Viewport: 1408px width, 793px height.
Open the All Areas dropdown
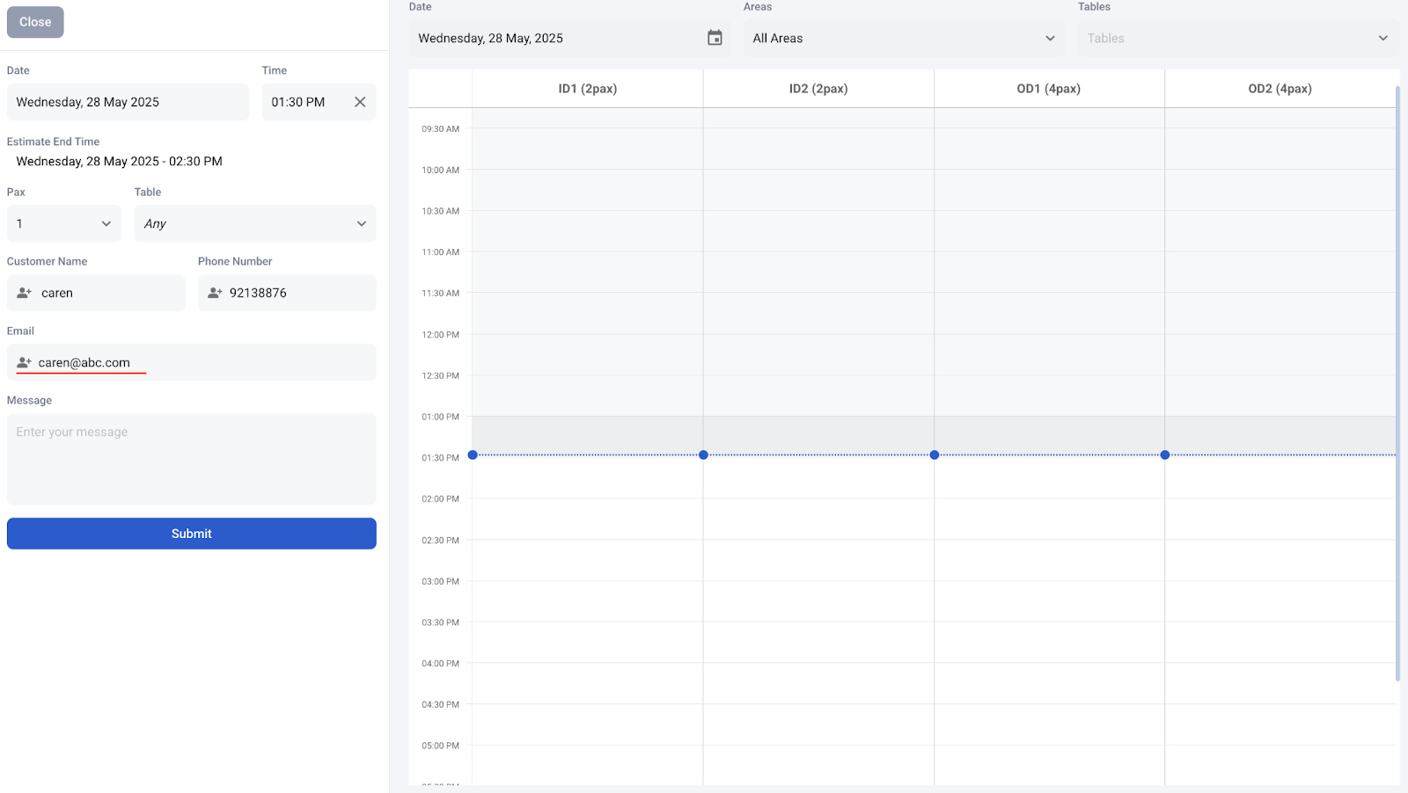tap(904, 38)
